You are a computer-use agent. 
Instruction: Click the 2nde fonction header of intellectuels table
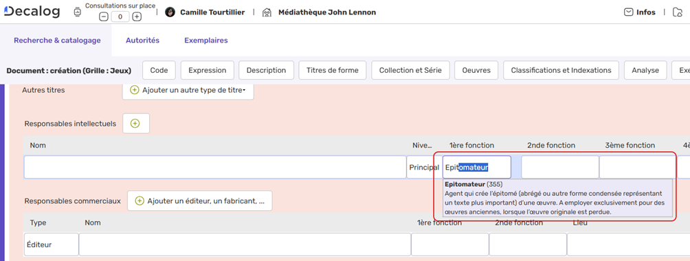coord(551,145)
